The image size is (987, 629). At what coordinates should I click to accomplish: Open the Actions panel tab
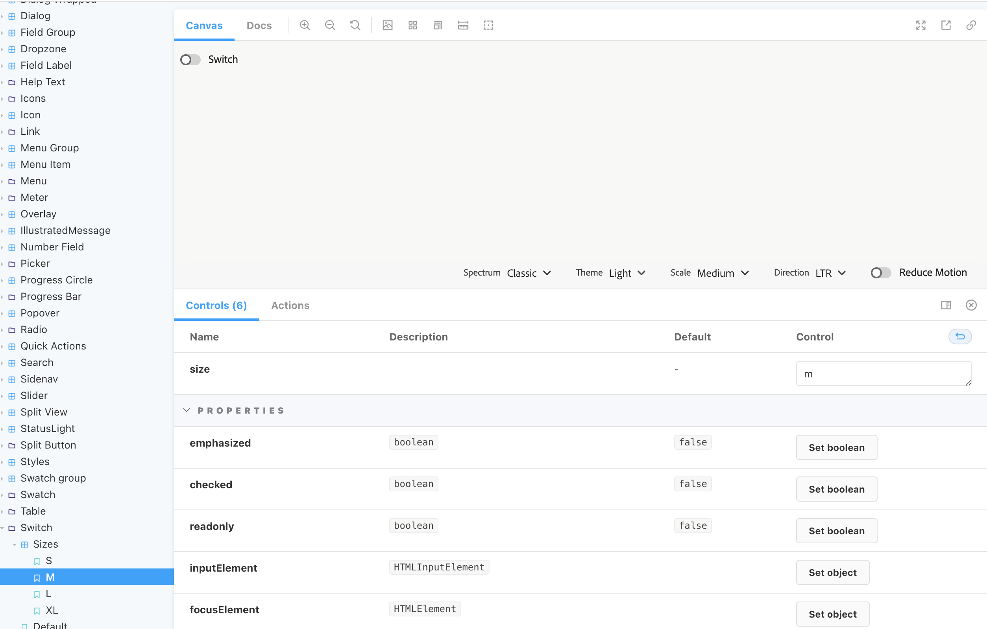pyautogui.click(x=290, y=305)
